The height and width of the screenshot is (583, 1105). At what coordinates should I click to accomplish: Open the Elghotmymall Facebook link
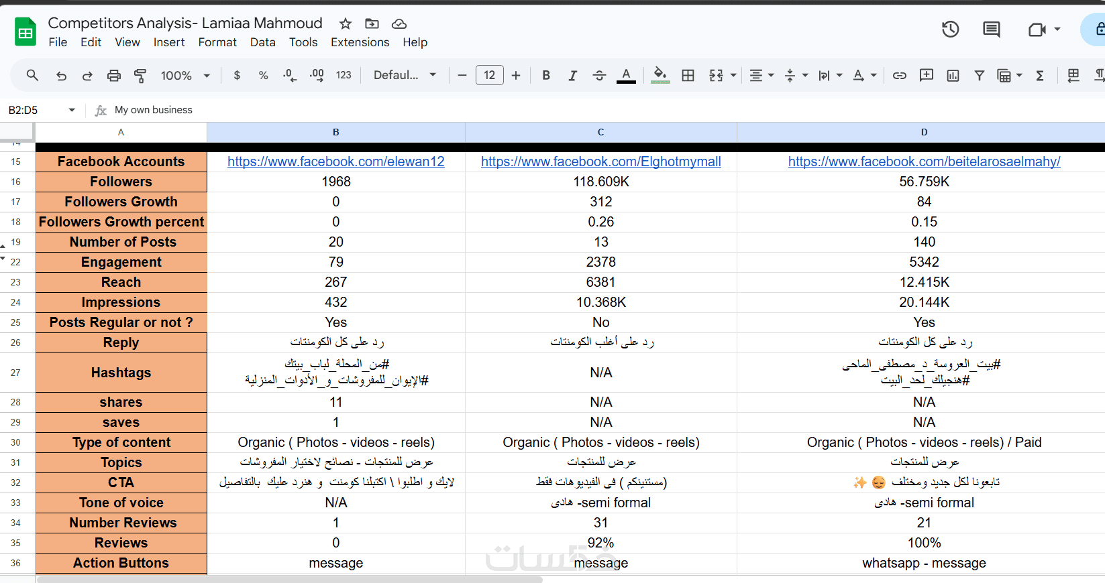(601, 161)
